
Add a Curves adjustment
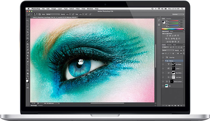click(173, 36)
